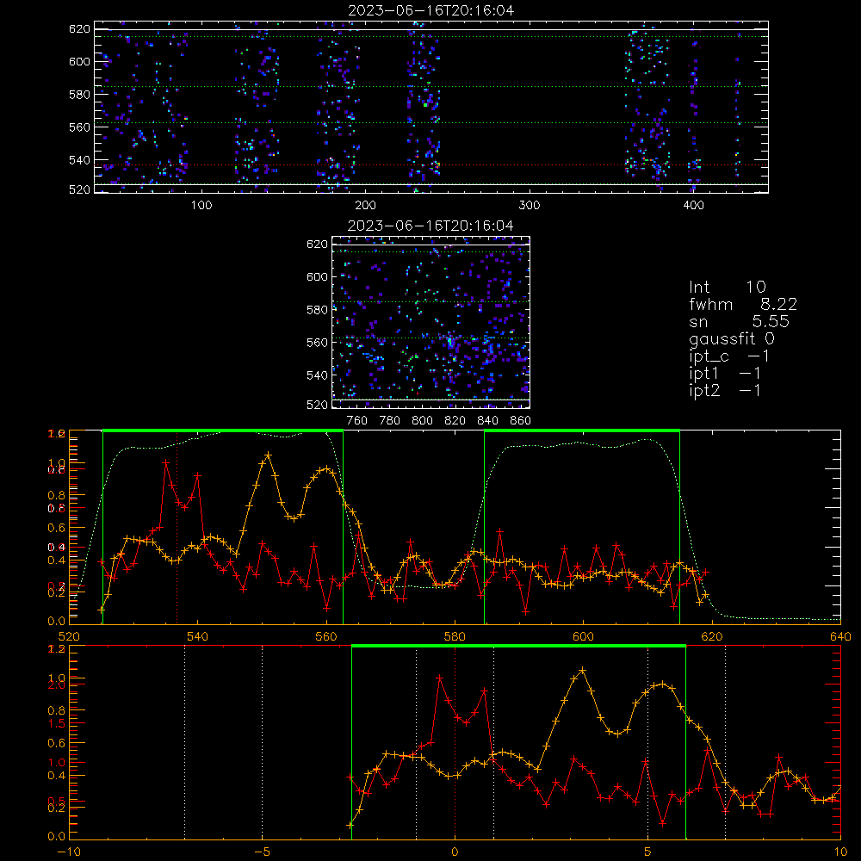Select the 'ipt2 -1' line
The height and width of the screenshot is (861, 861).
tap(725, 390)
